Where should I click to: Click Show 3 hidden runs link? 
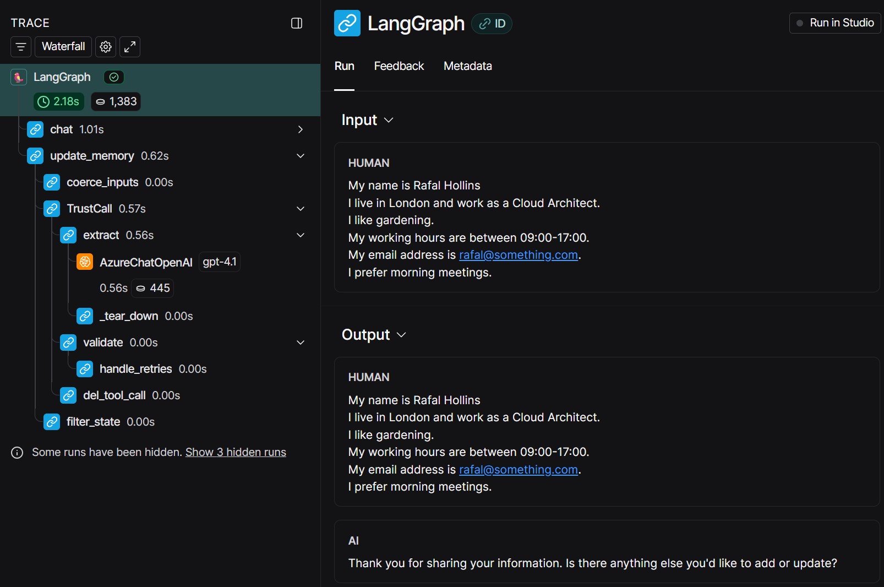[236, 452]
